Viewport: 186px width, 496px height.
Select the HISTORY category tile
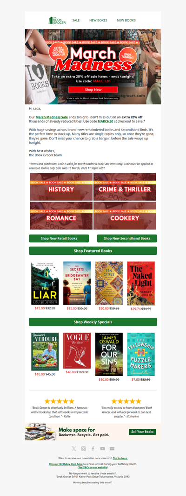[61, 187]
